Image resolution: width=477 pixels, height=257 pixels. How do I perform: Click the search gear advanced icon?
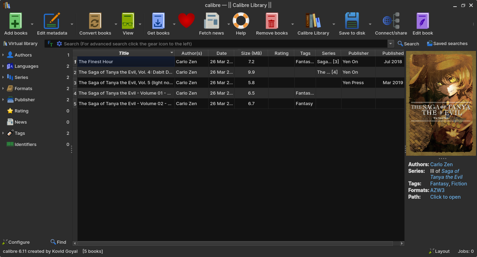click(x=59, y=44)
